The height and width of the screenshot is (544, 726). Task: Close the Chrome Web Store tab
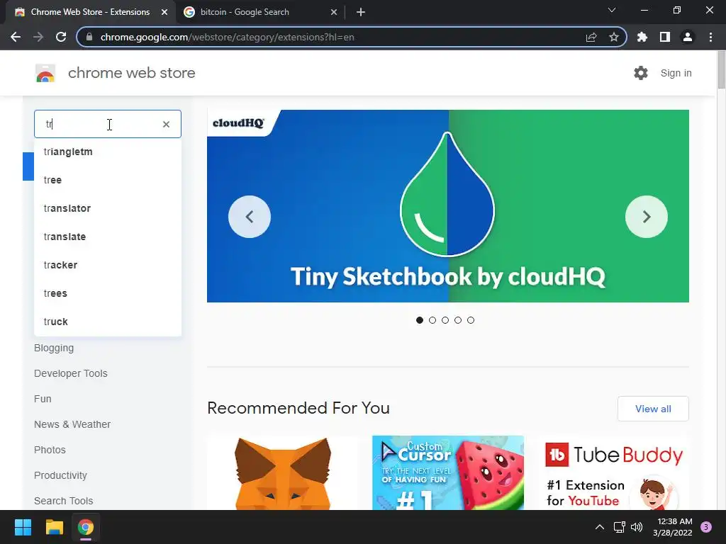(x=164, y=12)
